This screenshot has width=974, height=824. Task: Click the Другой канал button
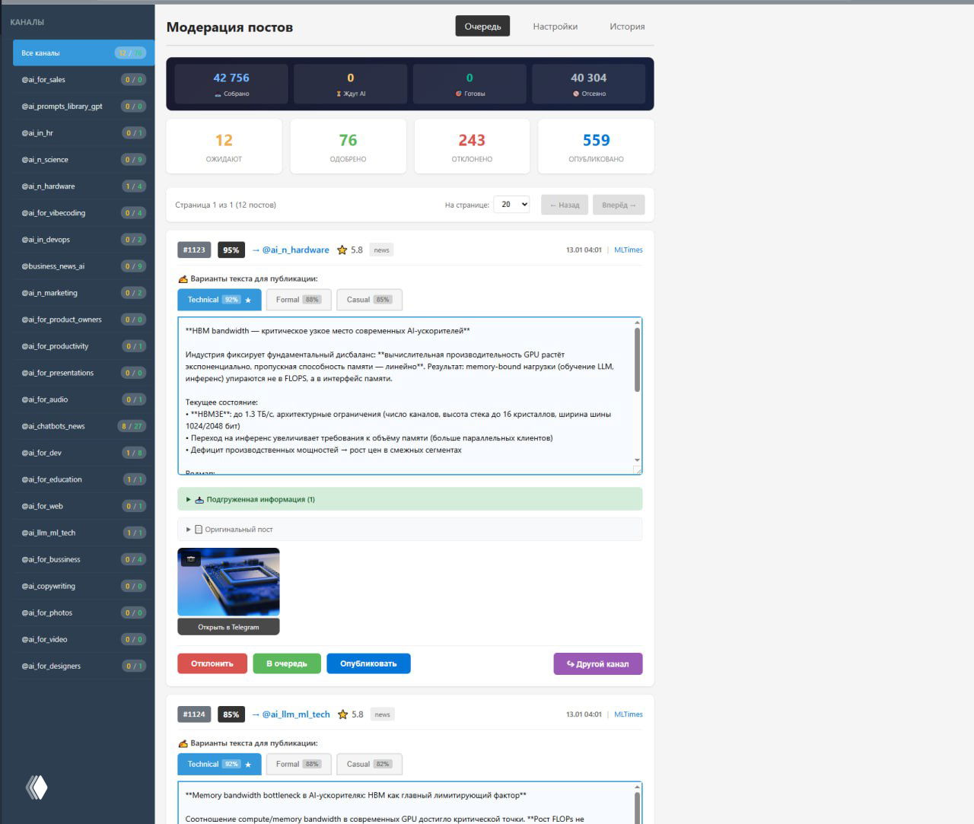(598, 663)
